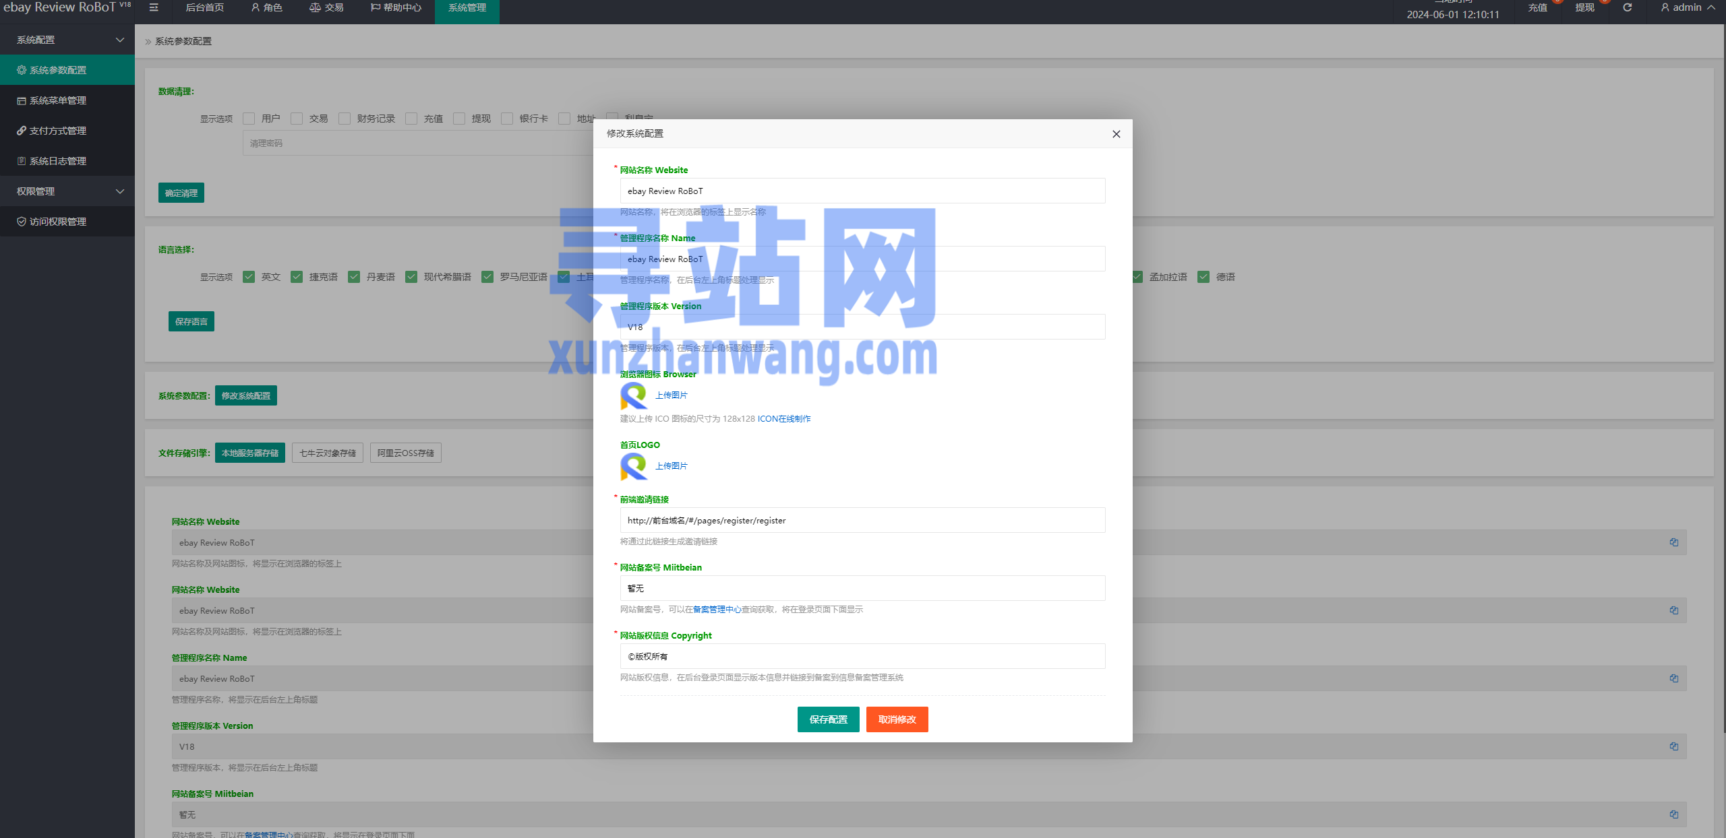Click the 浏览器图标 Browser icon thumbnail
The width and height of the screenshot is (1726, 838).
(634, 395)
